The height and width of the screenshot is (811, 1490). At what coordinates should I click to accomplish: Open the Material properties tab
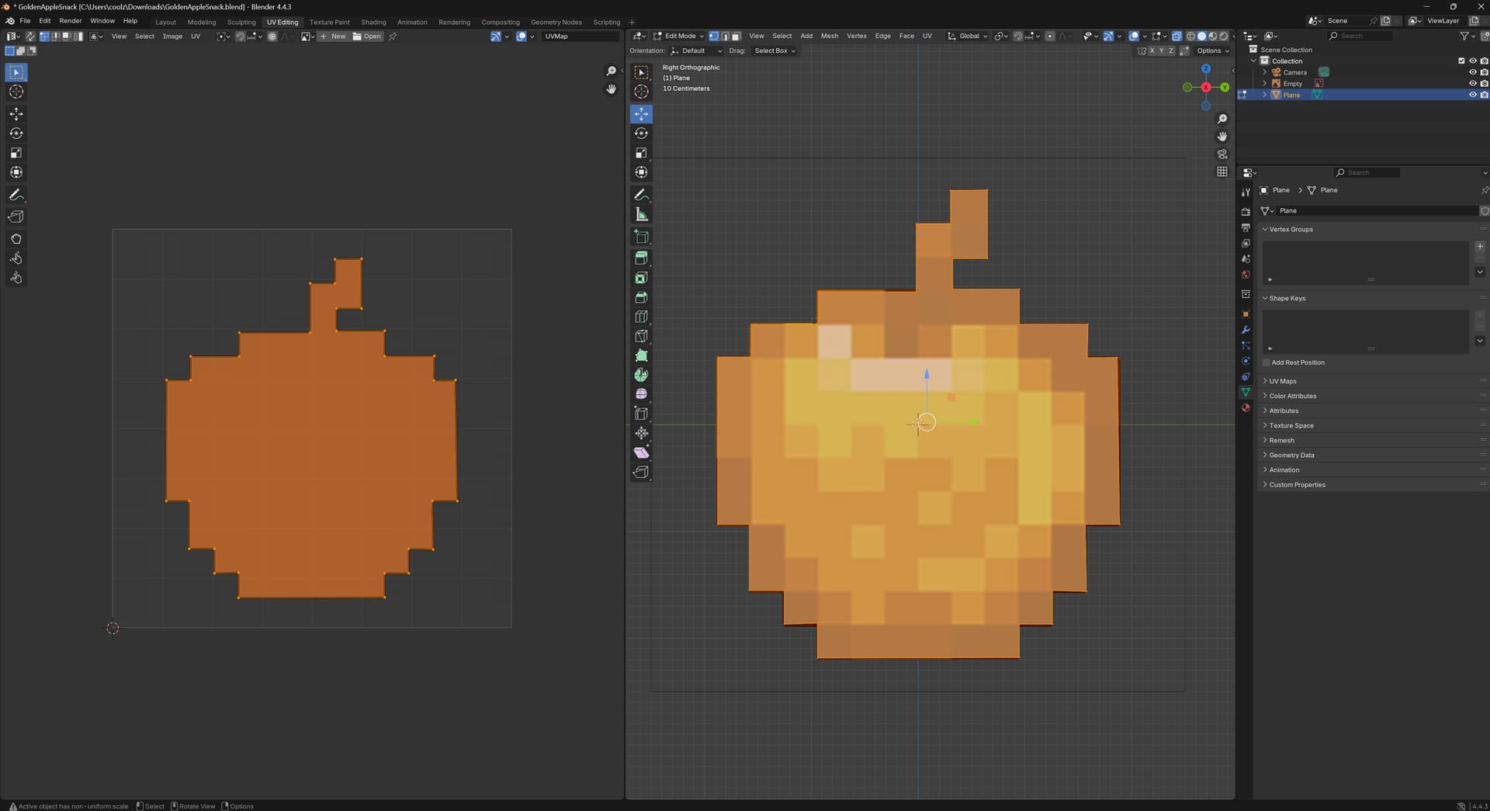pos(1246,407)
